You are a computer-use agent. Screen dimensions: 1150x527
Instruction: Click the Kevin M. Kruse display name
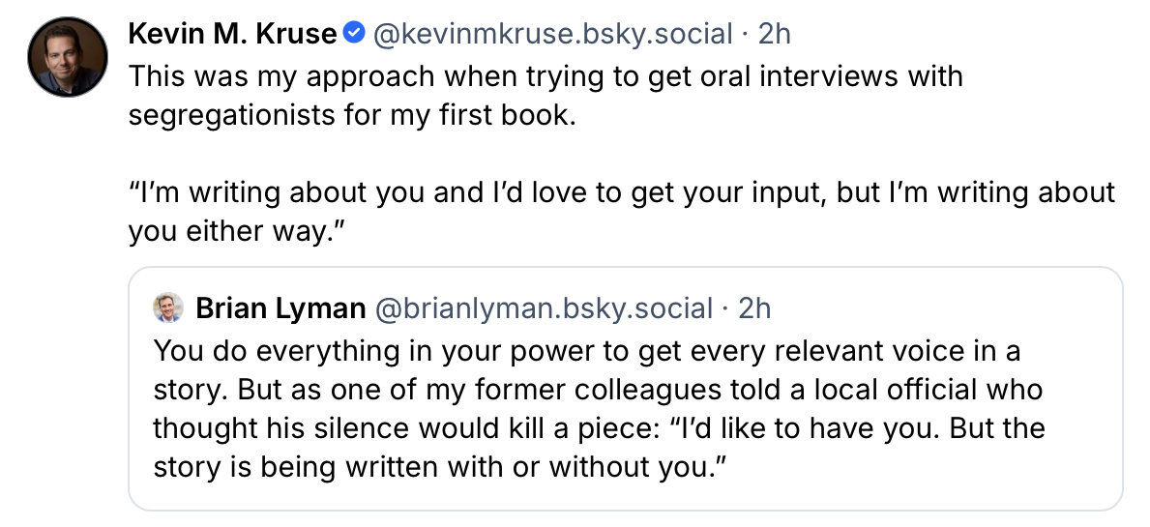click(x=232, y=34)
